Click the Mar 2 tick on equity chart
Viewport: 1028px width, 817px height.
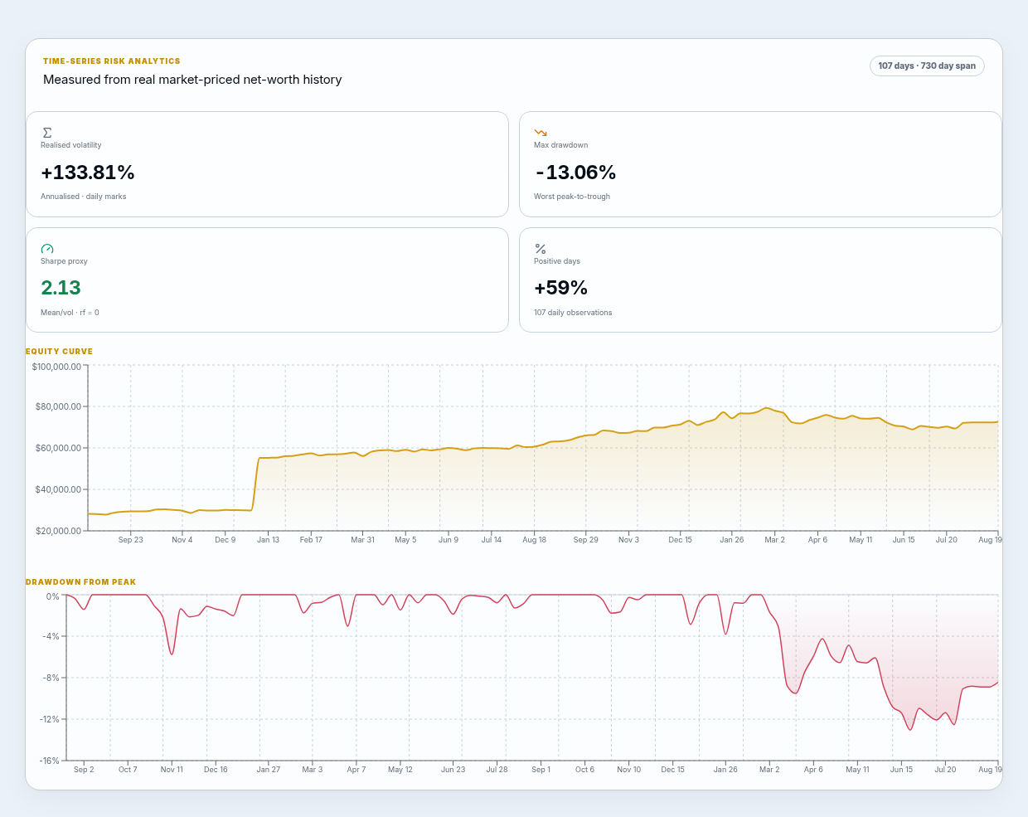tap(775, 540)
